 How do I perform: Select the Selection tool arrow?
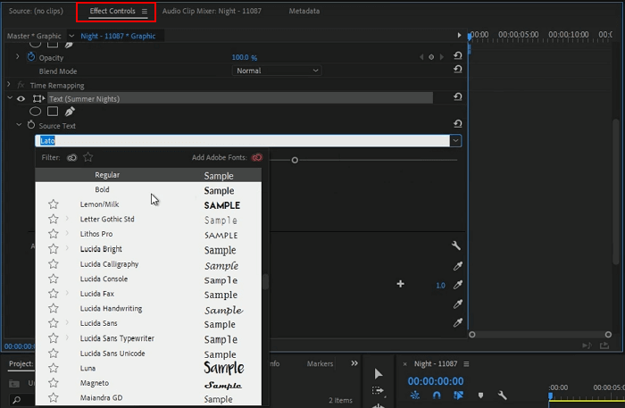point(379,374)
